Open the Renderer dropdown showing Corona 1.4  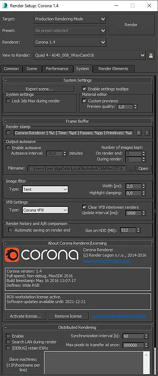[70, 42]
